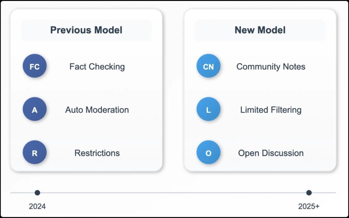Jump to the 2025+ timeline dot

[x=309, y=193]
